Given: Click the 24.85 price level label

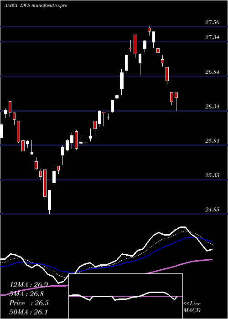Looking at the screenshot, I should (x=212, y=210).
